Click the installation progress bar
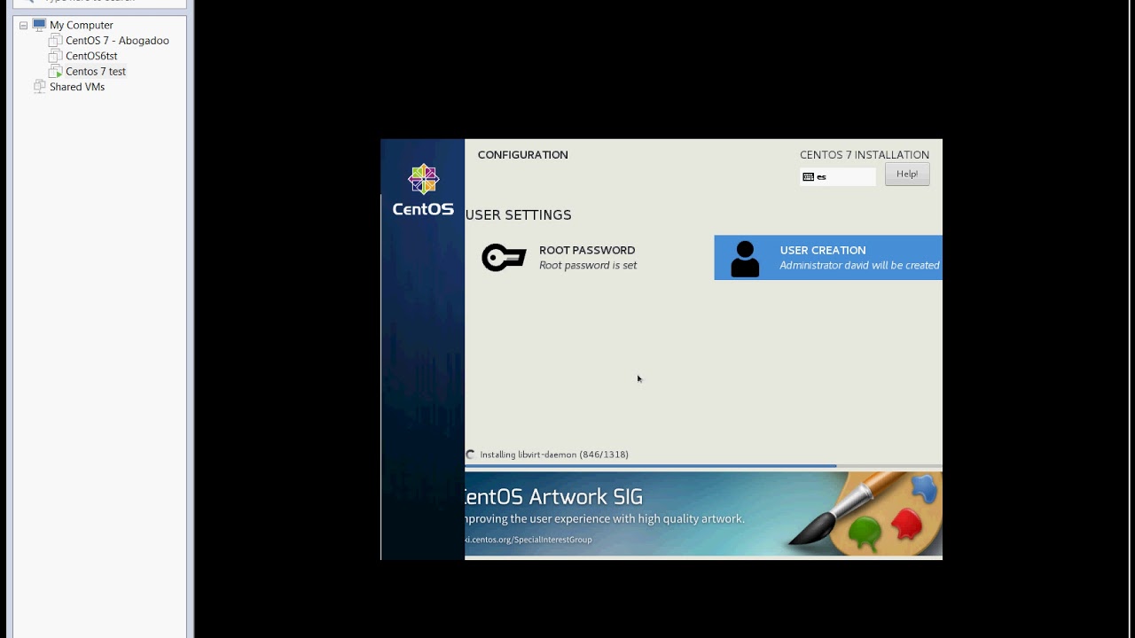Viewport: 1135px width, 638px height. [x=703, y=466]
